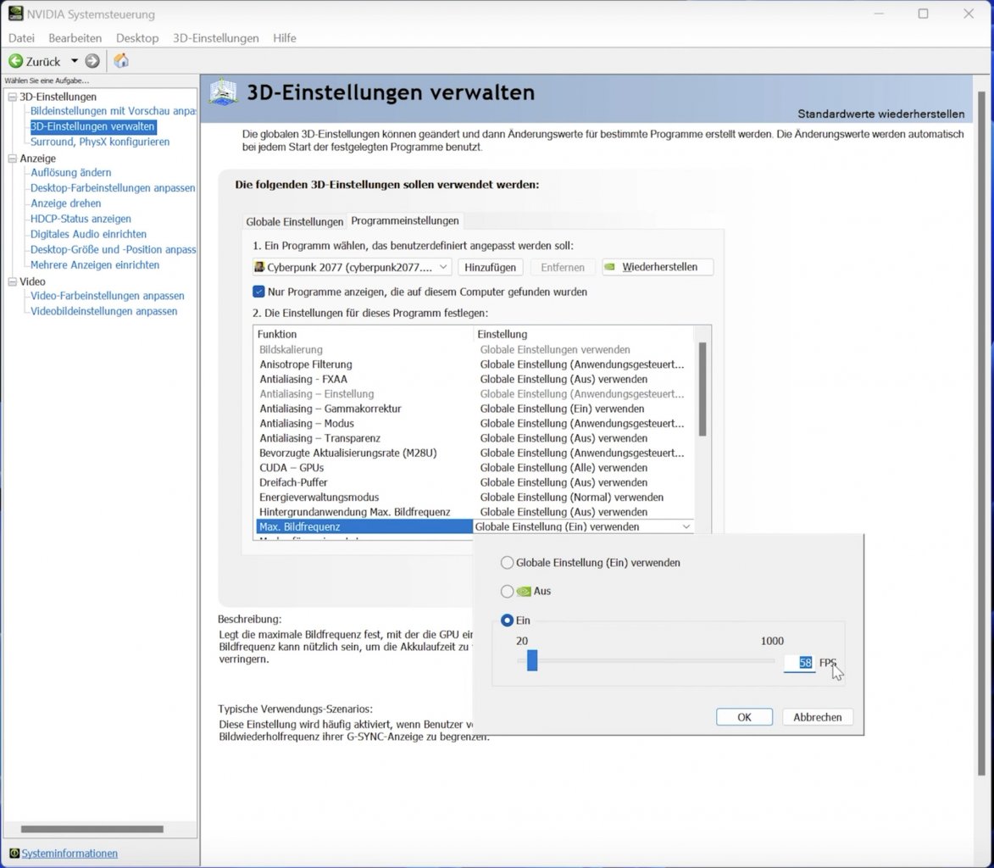994x868 pixels.
Task: Uncheck Nur Programme anzeigen checkbox
Action: pyautogui.click(x=258, y=292)
